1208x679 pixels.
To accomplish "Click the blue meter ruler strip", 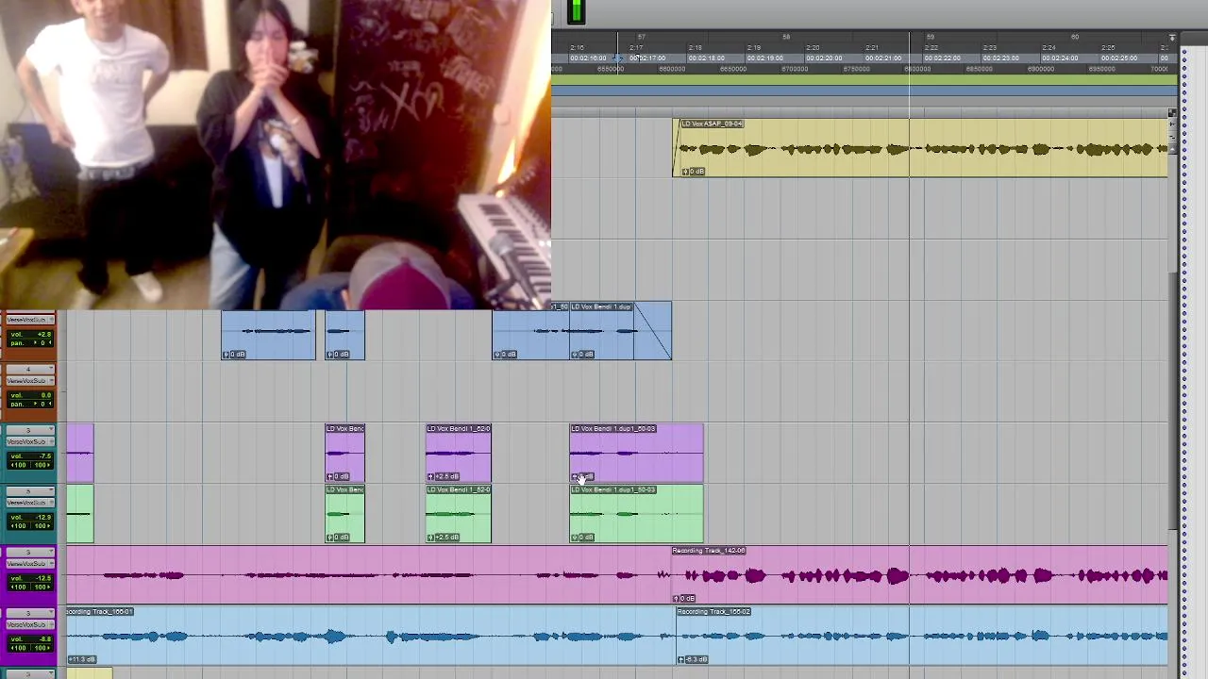I will (864, 92).
